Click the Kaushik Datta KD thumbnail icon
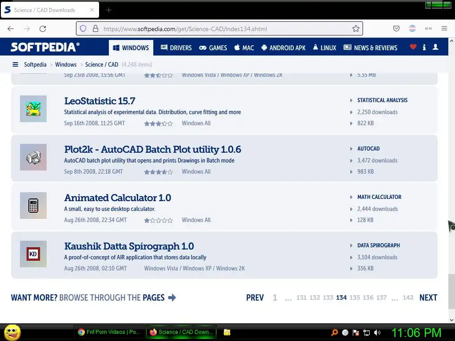Screen dimensions: 455x341 pyautogui.click(x=33, y=254)
